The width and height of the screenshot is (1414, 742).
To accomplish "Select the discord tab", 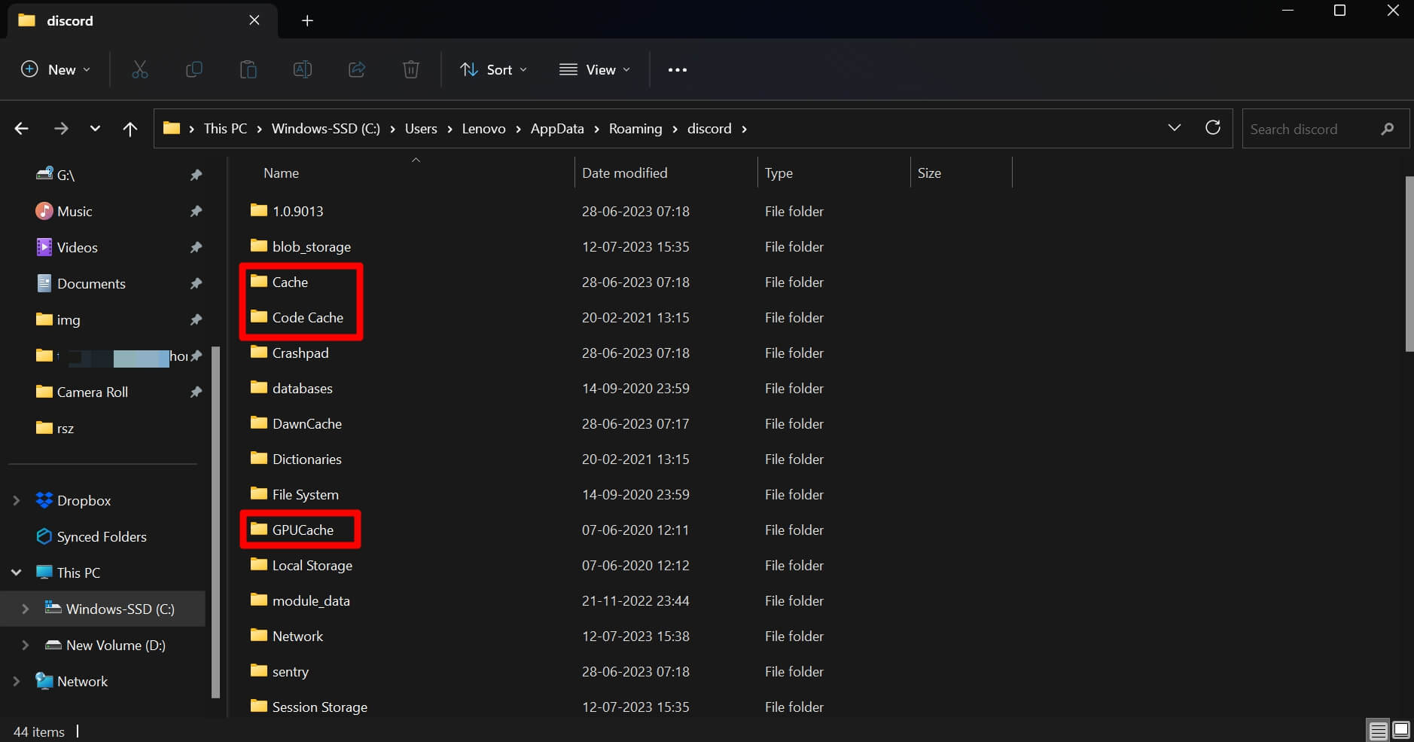I will [72, 20].
